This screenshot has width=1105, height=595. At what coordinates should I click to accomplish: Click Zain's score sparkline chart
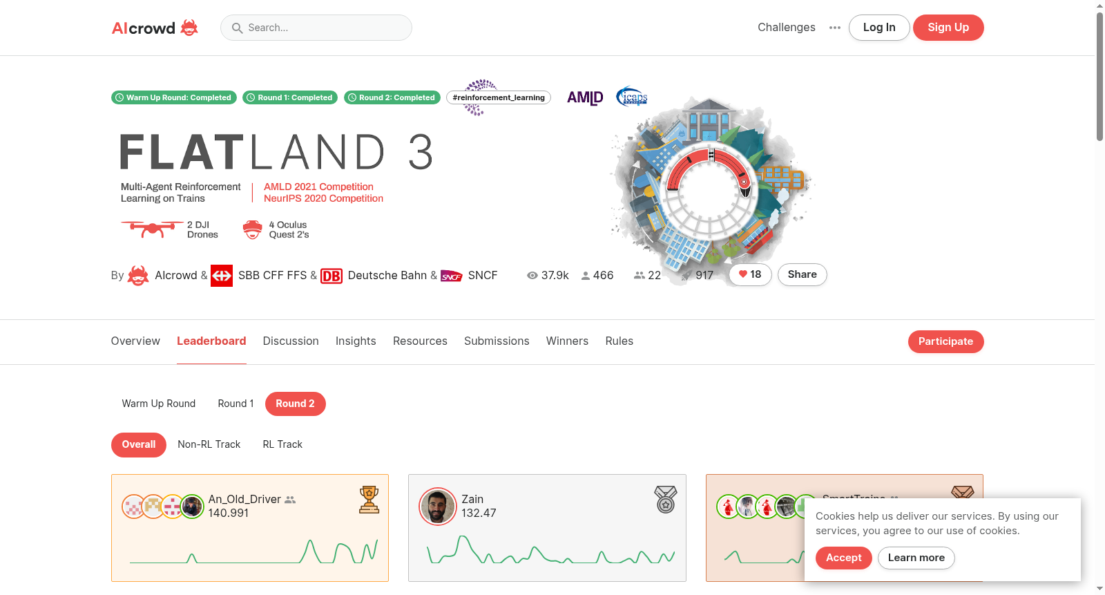click(x=550, y=550)
